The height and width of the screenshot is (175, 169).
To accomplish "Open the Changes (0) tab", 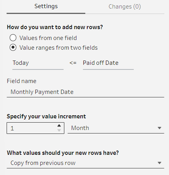I will (x=125, y=7).
